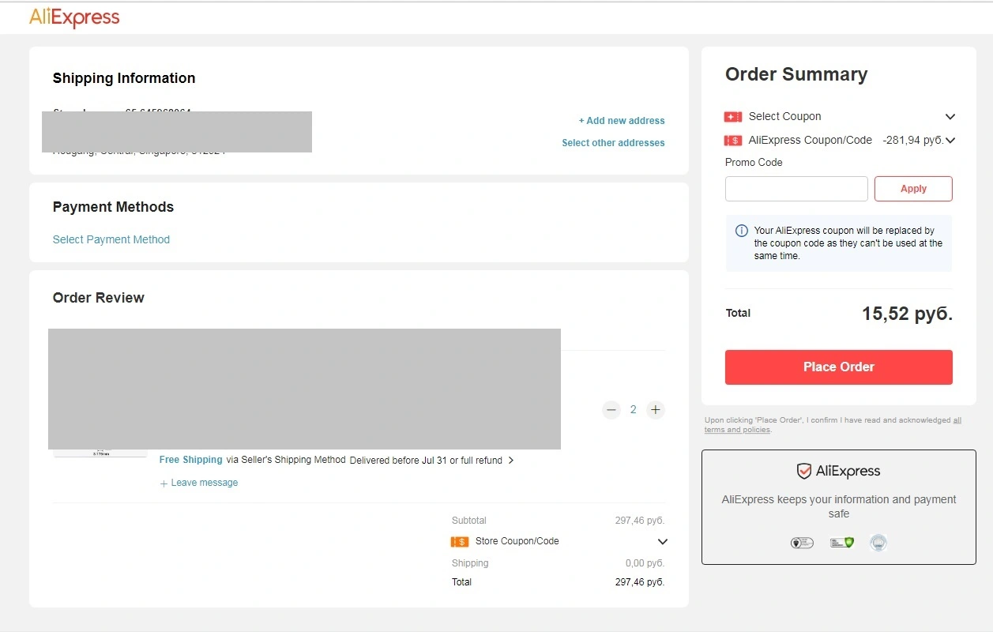Increase item quantity with plus button

tap(655, 410)
